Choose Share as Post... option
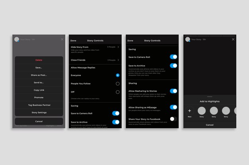This screenshot has width=249, height=165. tap(39, 75)
